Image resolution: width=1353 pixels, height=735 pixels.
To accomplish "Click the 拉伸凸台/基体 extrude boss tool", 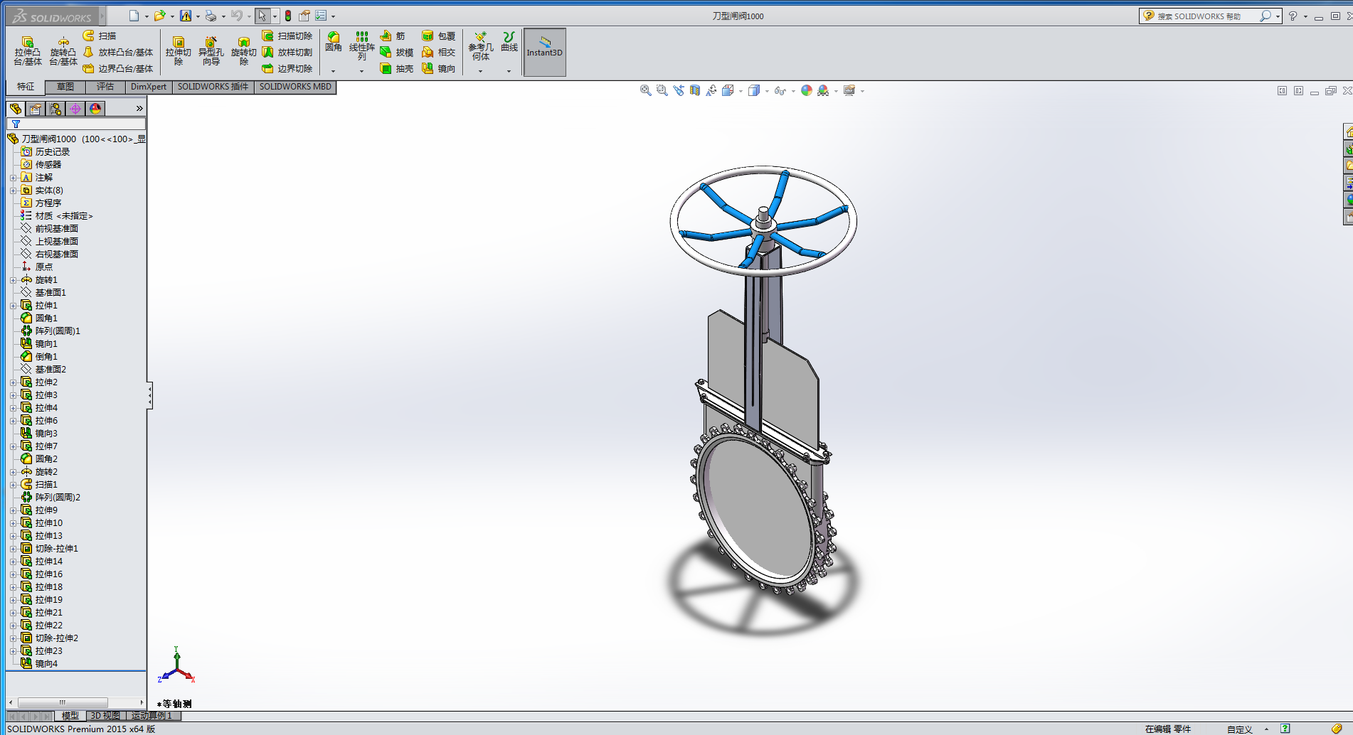I will tap(27, 51).
